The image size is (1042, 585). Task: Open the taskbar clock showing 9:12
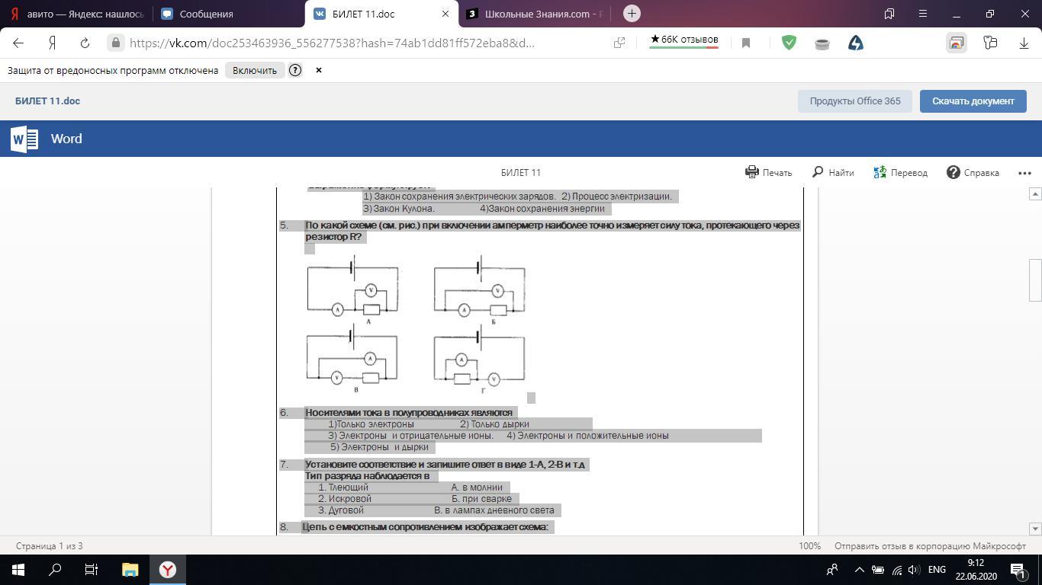click(975, 569)
